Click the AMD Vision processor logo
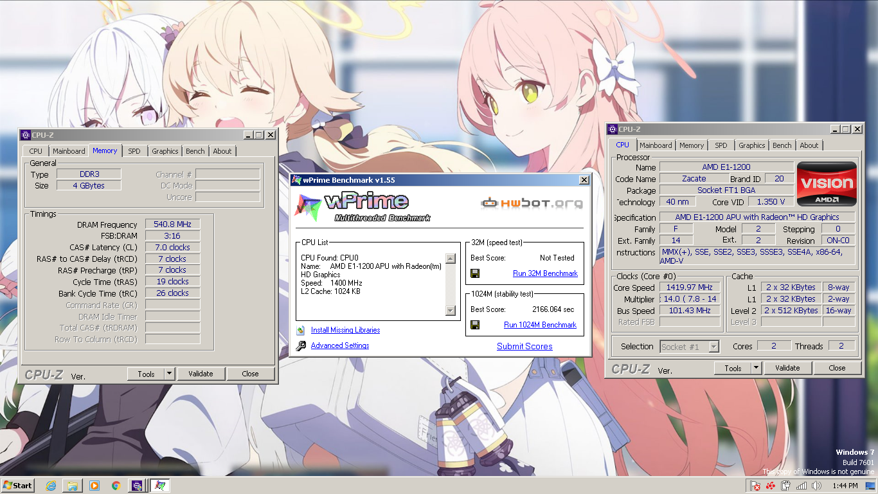 (x=827, y=184)
